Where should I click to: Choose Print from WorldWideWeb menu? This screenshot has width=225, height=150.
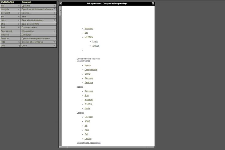pos(10,27)
